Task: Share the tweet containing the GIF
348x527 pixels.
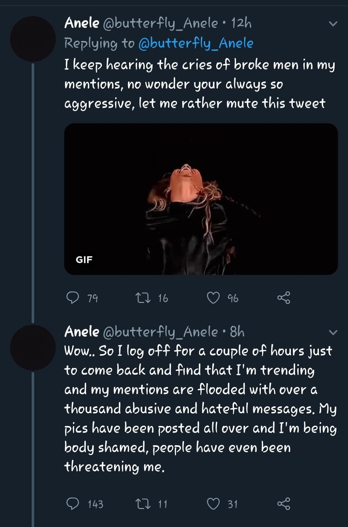Action: (284, 298)
